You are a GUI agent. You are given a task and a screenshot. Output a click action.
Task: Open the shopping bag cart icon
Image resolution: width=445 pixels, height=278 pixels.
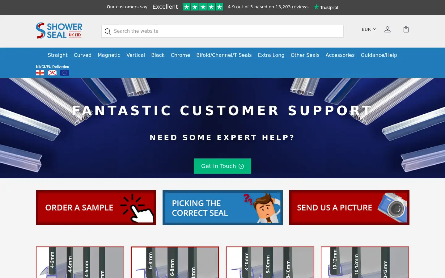(406, 29)
